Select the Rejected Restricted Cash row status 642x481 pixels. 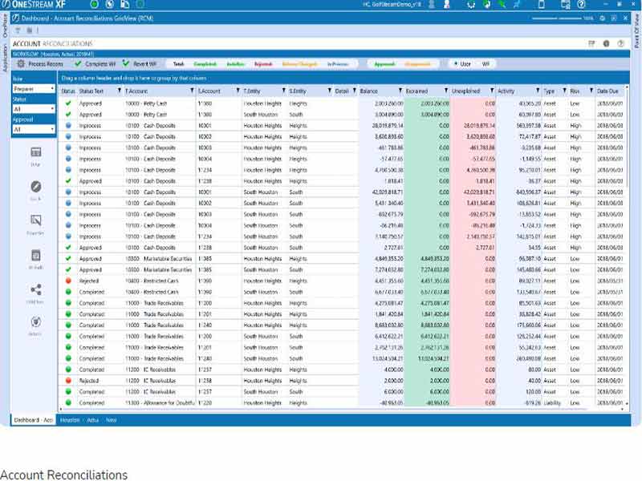[x=68, y=281]
